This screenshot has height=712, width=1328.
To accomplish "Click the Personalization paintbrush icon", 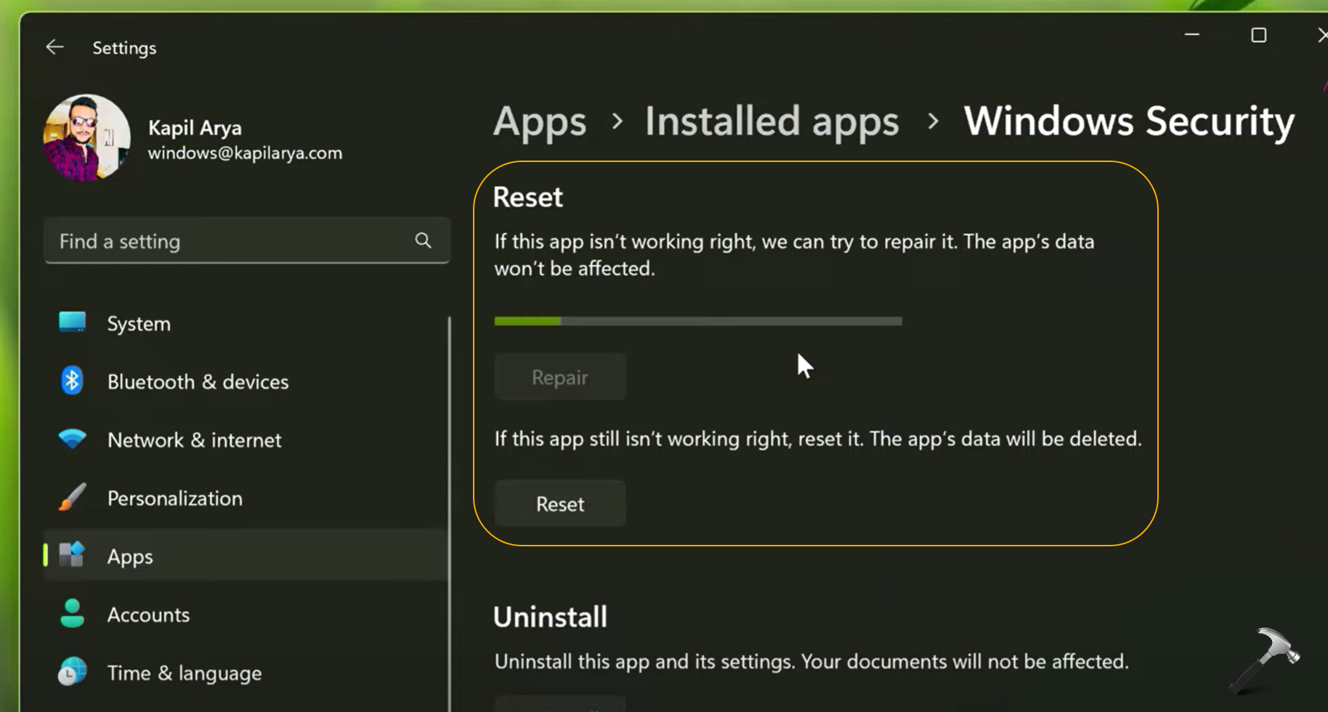I will point(72,498).
